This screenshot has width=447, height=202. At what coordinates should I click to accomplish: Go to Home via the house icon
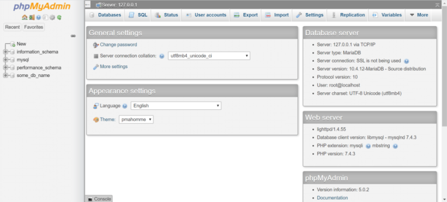pos(25,17)
